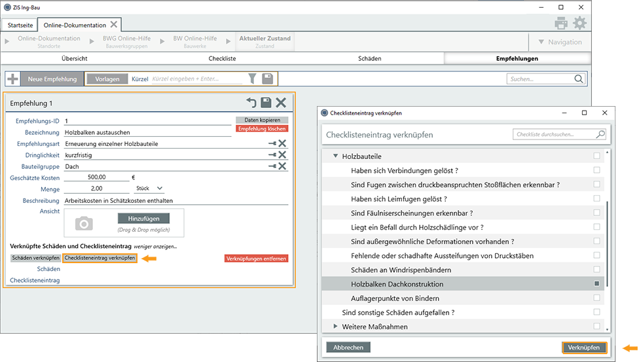Check Holzbalken Dachkonstruktion checkbox
The image size is (641, 362).
(x=596, y=284)
